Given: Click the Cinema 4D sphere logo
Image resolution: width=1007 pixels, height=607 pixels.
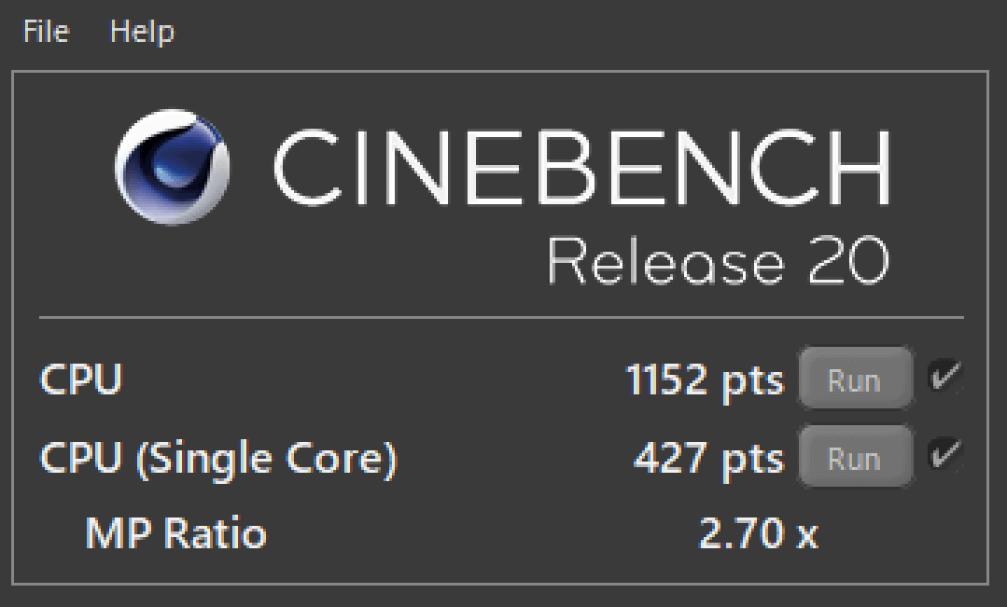Looking at the screenshot, I should [x=172, y=167].
